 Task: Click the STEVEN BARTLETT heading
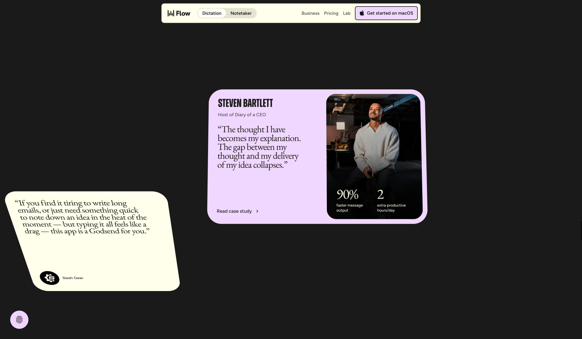pos(245,103)
